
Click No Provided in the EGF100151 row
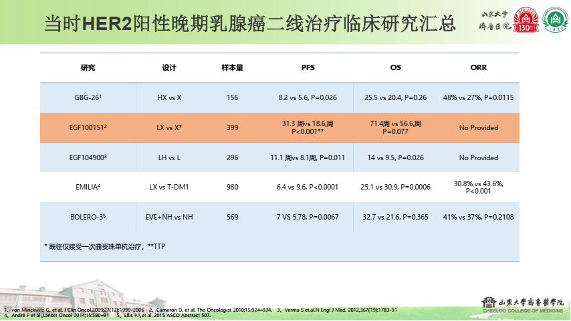[478, 127]
